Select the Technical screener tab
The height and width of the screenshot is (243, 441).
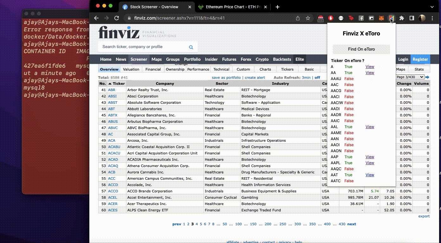coord(221,69)
